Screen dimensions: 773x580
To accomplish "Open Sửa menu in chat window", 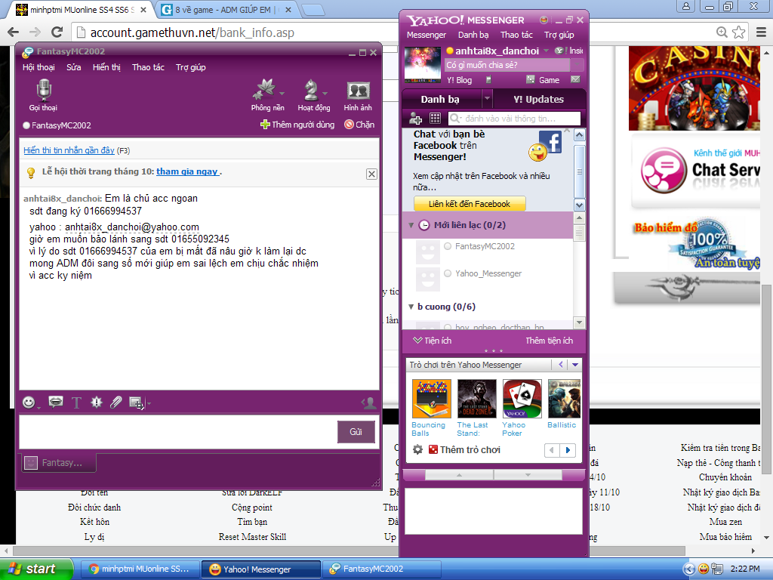I will pos(74,67).
